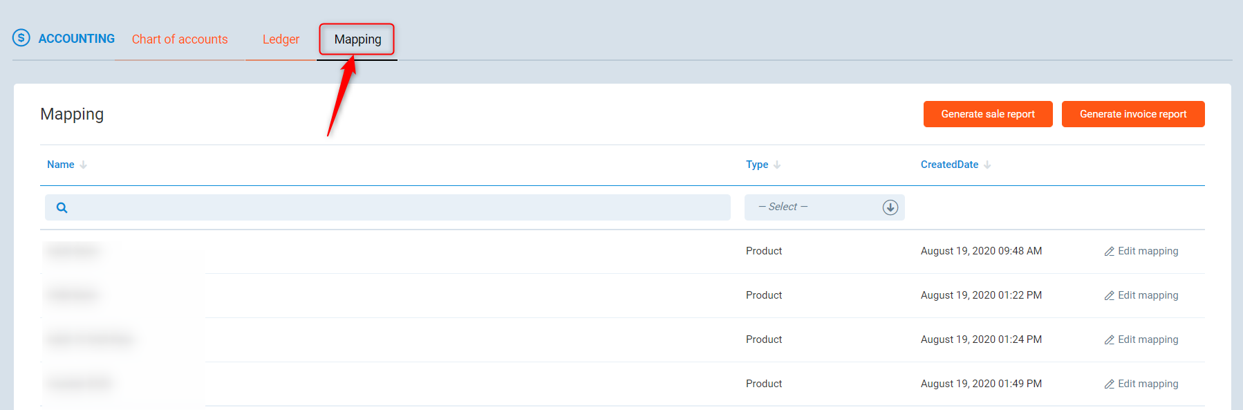1243x410 pixels.
Task: Click the search magnifier icon in Name filter
Action: [x=62, y=207]
